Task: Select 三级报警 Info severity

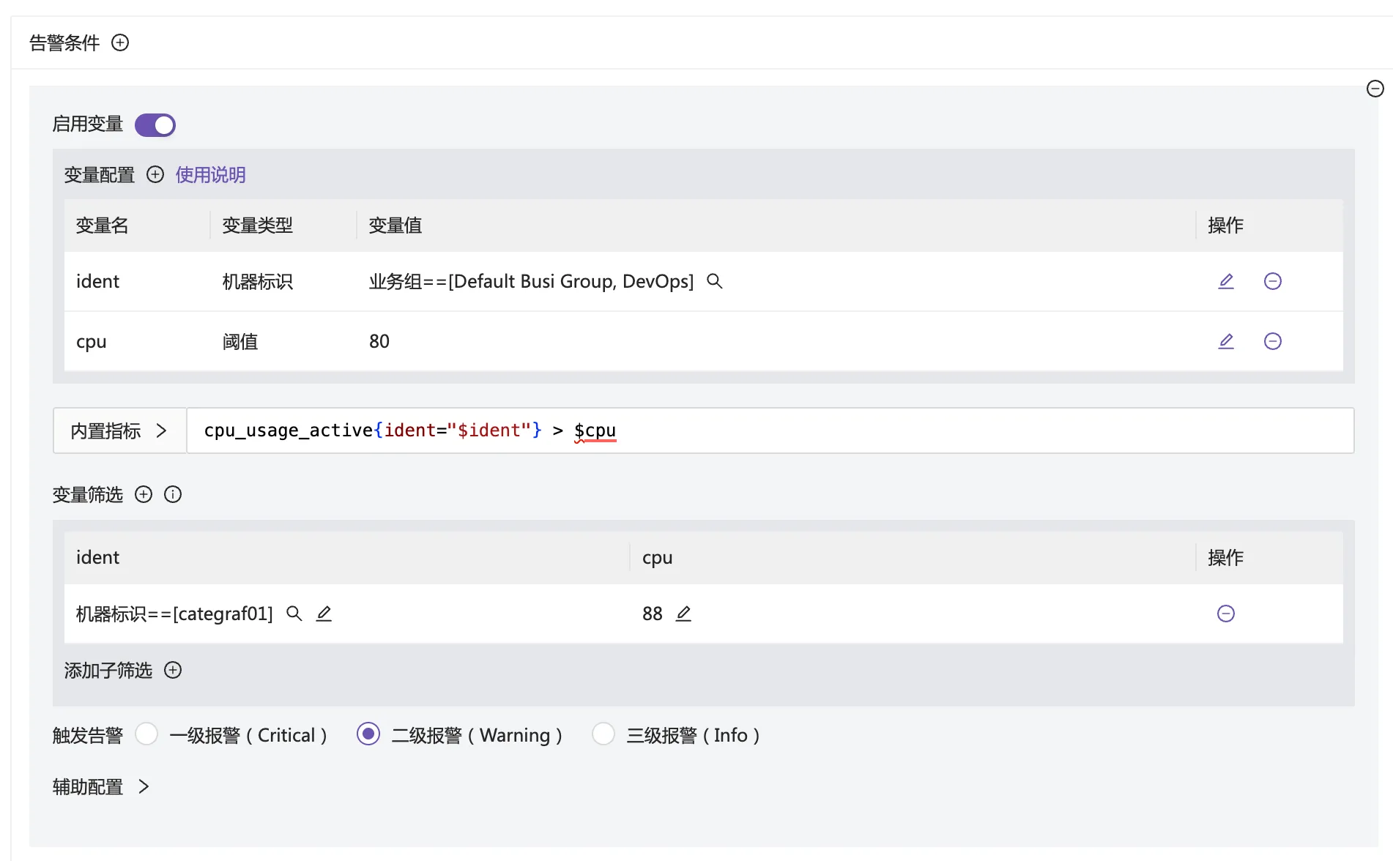Action: pyautogui.click(x=603, y=734)
